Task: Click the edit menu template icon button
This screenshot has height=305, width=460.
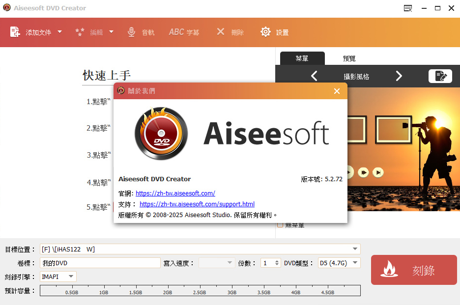Action: (440, 76)
